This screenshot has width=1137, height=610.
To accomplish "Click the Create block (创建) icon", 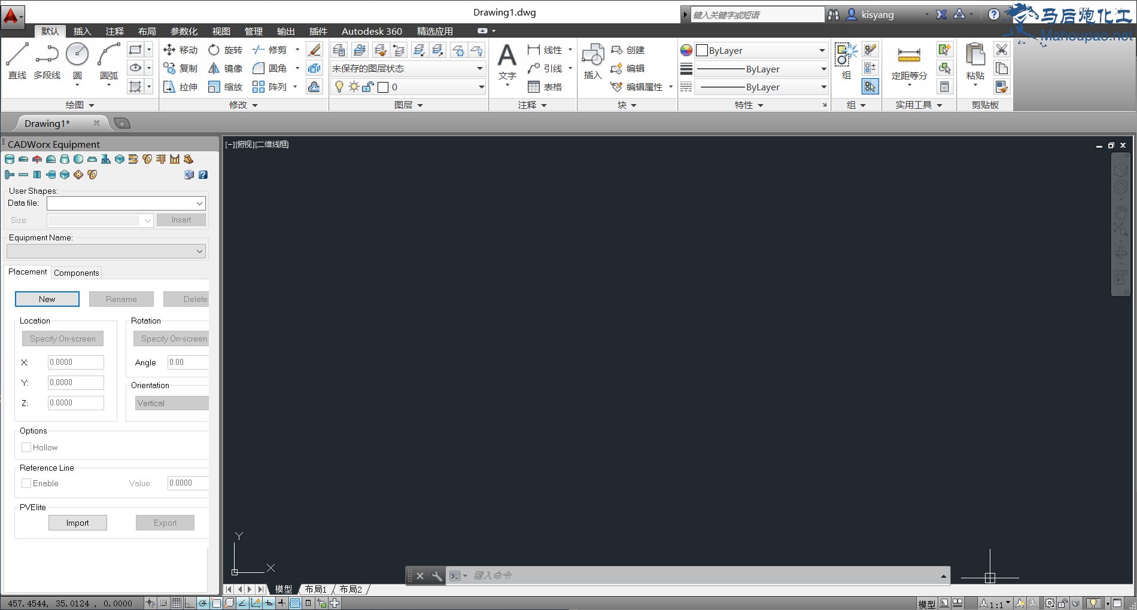I will 616,50.
